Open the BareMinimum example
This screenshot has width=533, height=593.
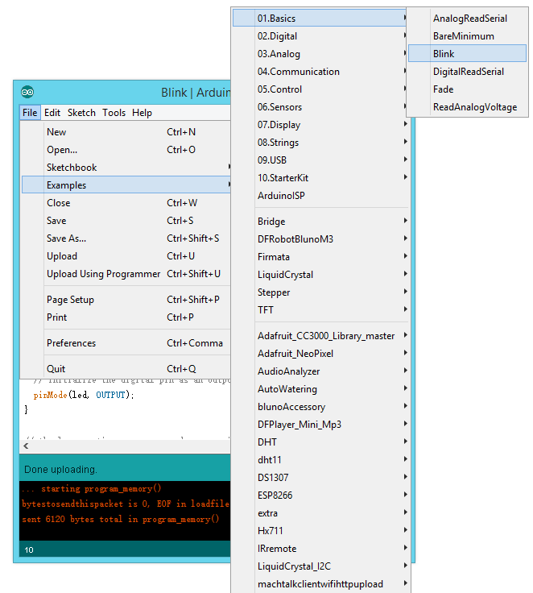(x=467, y=36)
